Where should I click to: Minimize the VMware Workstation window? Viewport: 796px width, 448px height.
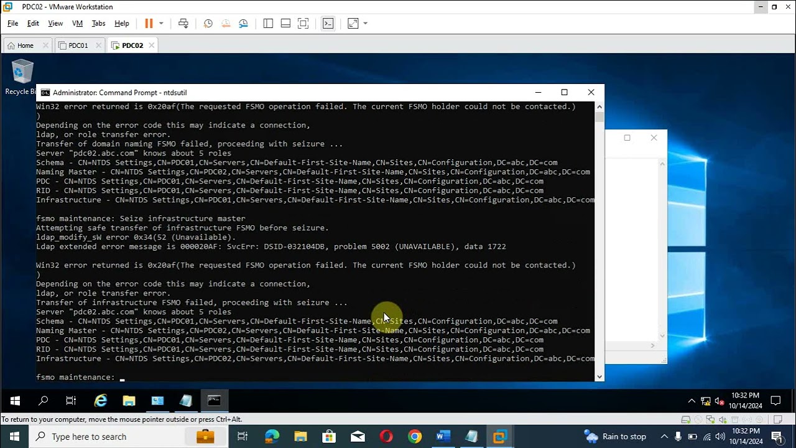point(761,7)
